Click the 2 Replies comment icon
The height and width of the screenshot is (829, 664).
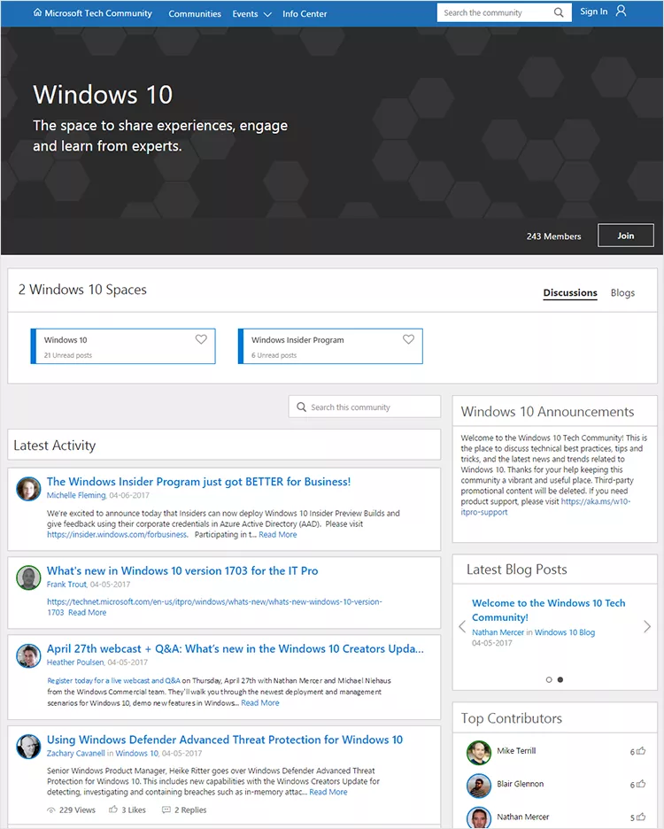pyautogui.click(x=166, y=810)
